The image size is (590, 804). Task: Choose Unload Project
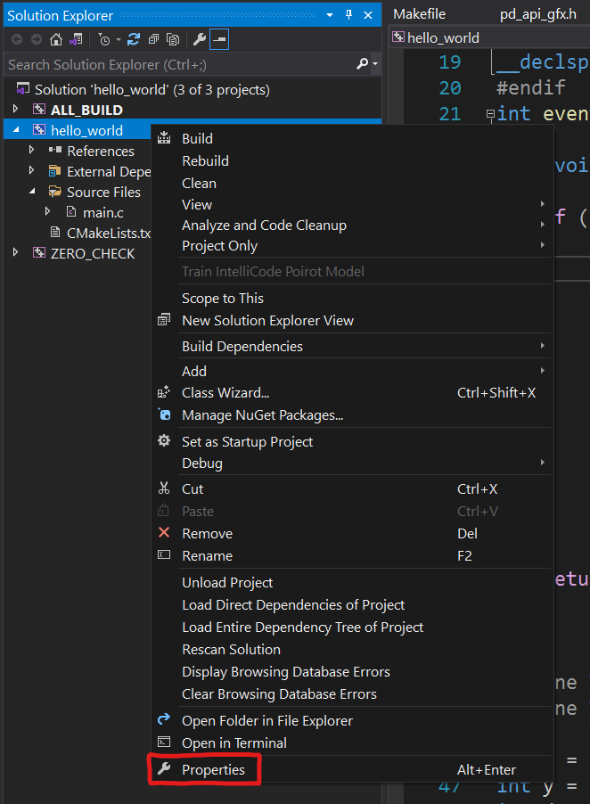352,582
